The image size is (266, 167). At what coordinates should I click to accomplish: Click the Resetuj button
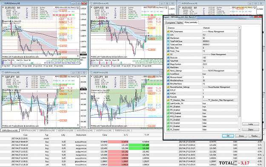[255, 136]
